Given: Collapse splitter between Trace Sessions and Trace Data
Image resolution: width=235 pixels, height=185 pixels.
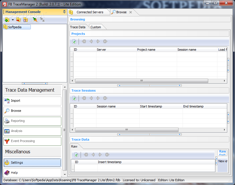Looking at the screenshot, I should click(149, 135).
